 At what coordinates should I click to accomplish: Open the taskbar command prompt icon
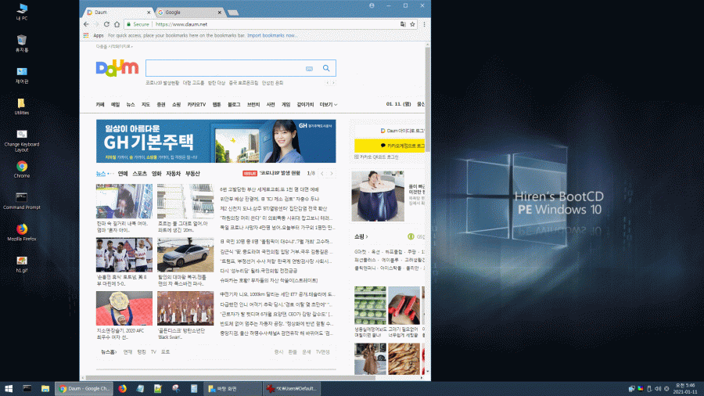pos(27,388)
